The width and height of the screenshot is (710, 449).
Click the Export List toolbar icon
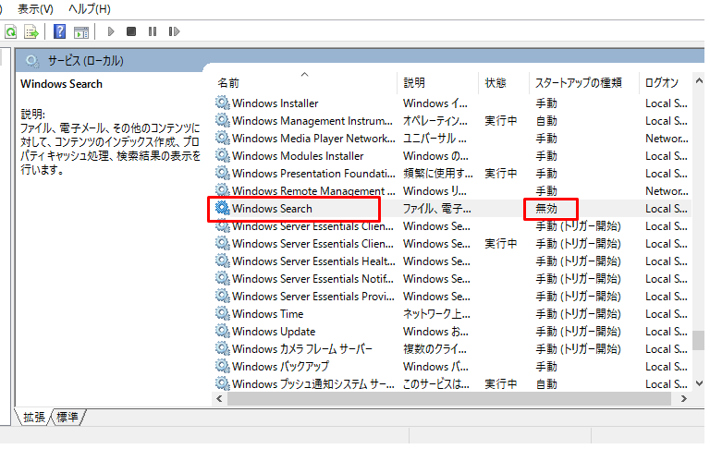(x=31, y=31)
